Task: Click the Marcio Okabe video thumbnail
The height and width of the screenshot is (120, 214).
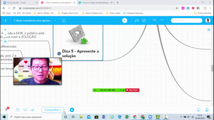Action: [x=37, y=71]
